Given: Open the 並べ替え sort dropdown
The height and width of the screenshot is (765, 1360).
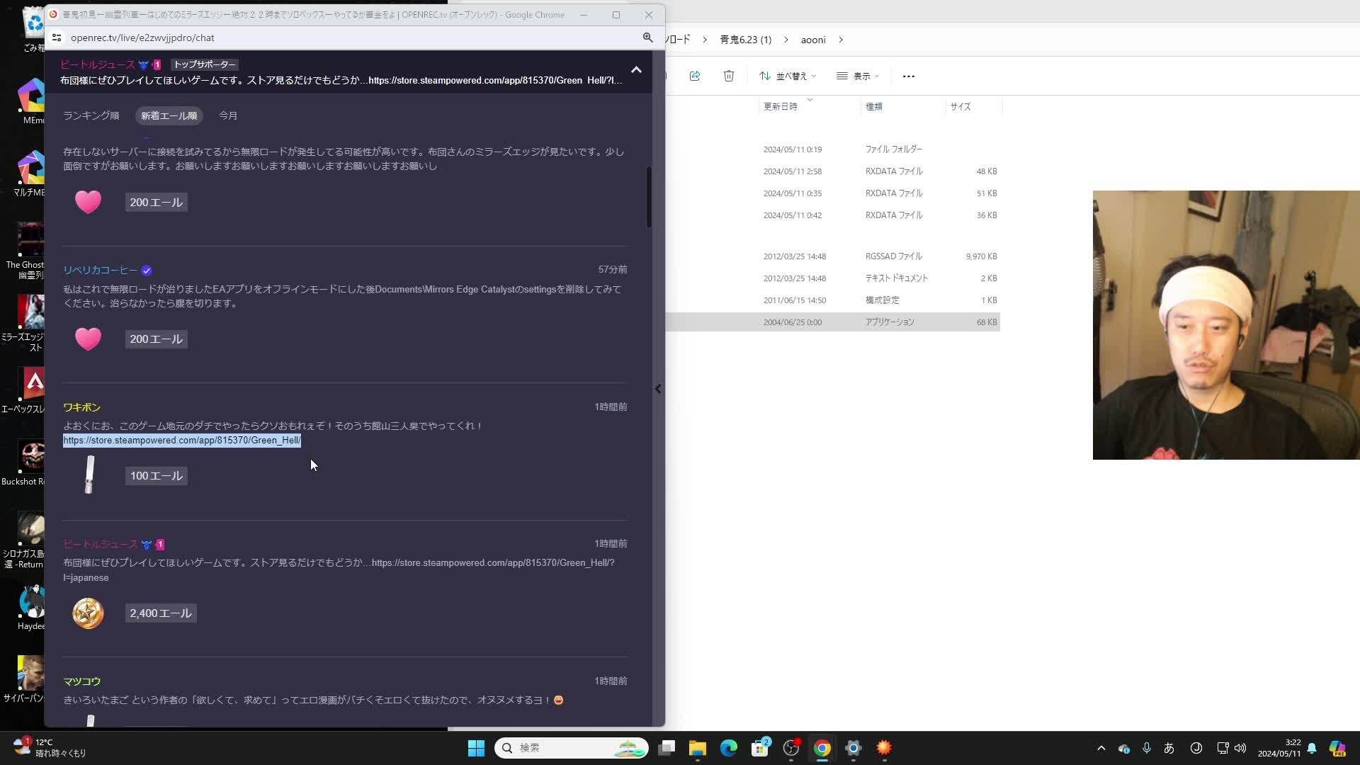Looking at the screenshot, I should tap(788, 76).
